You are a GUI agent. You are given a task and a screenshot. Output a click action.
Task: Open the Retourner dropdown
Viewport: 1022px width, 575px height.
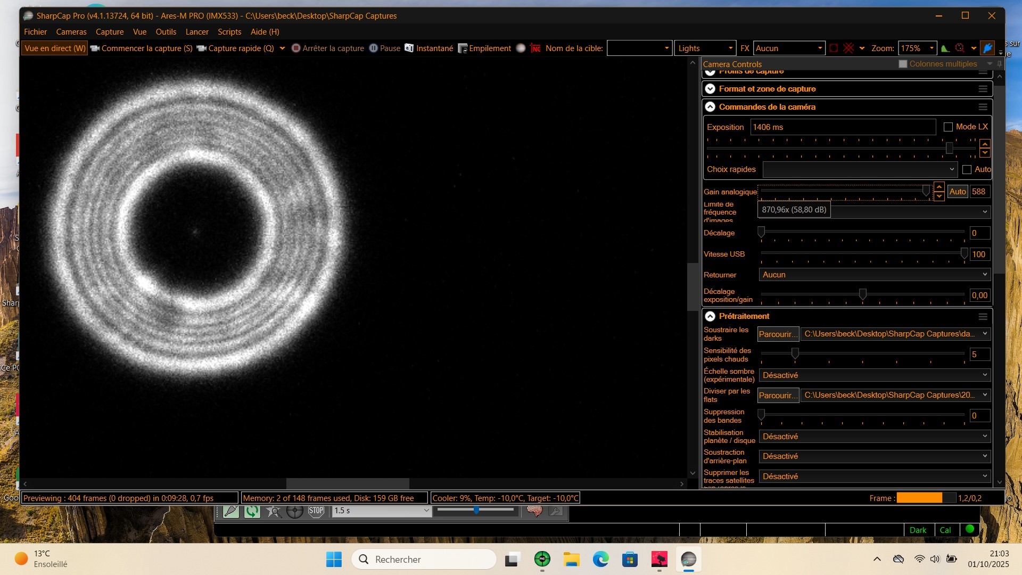(x=875, y=275)
